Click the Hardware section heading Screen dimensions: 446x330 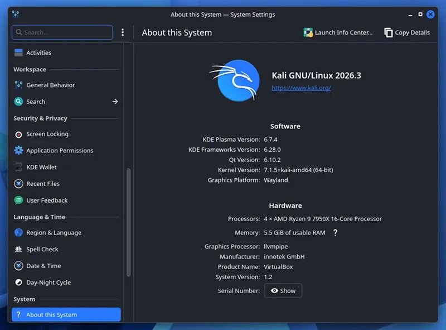tap(285, 205)
